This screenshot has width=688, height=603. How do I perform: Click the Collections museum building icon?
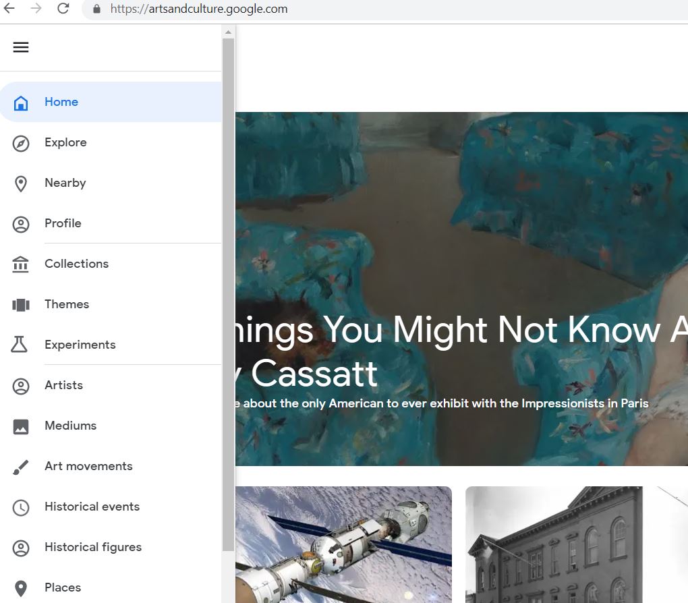(21, 264)
